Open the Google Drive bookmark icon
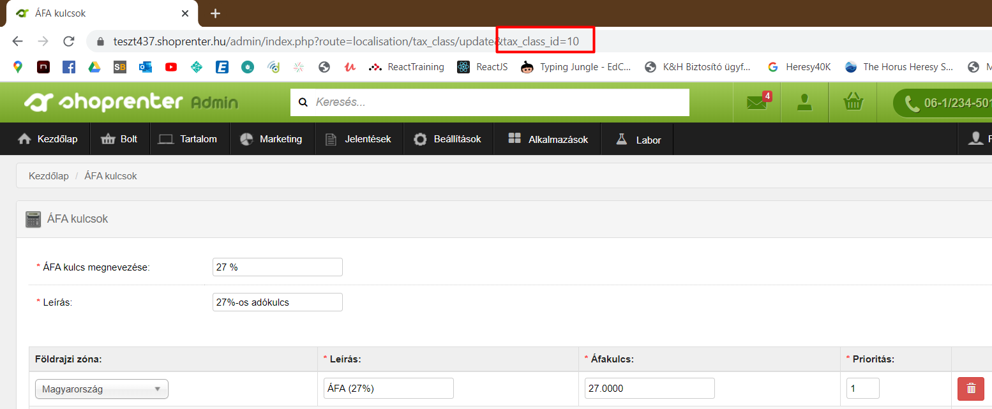Screen dimensions: 992x409 94,66
